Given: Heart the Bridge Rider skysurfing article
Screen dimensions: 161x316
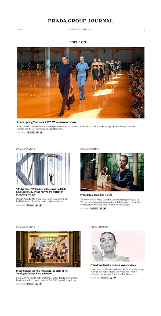Looking at the screenshot, I should (x=41, y=205).
